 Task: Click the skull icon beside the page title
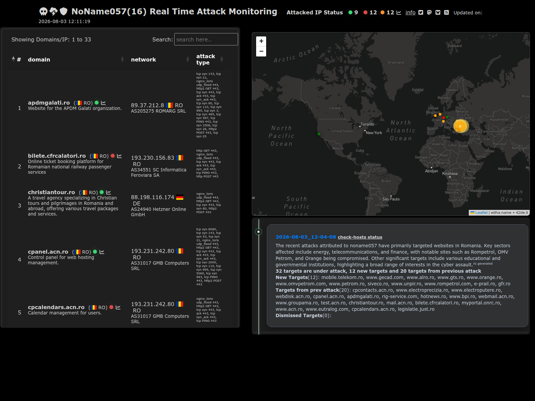pos(43,12)
